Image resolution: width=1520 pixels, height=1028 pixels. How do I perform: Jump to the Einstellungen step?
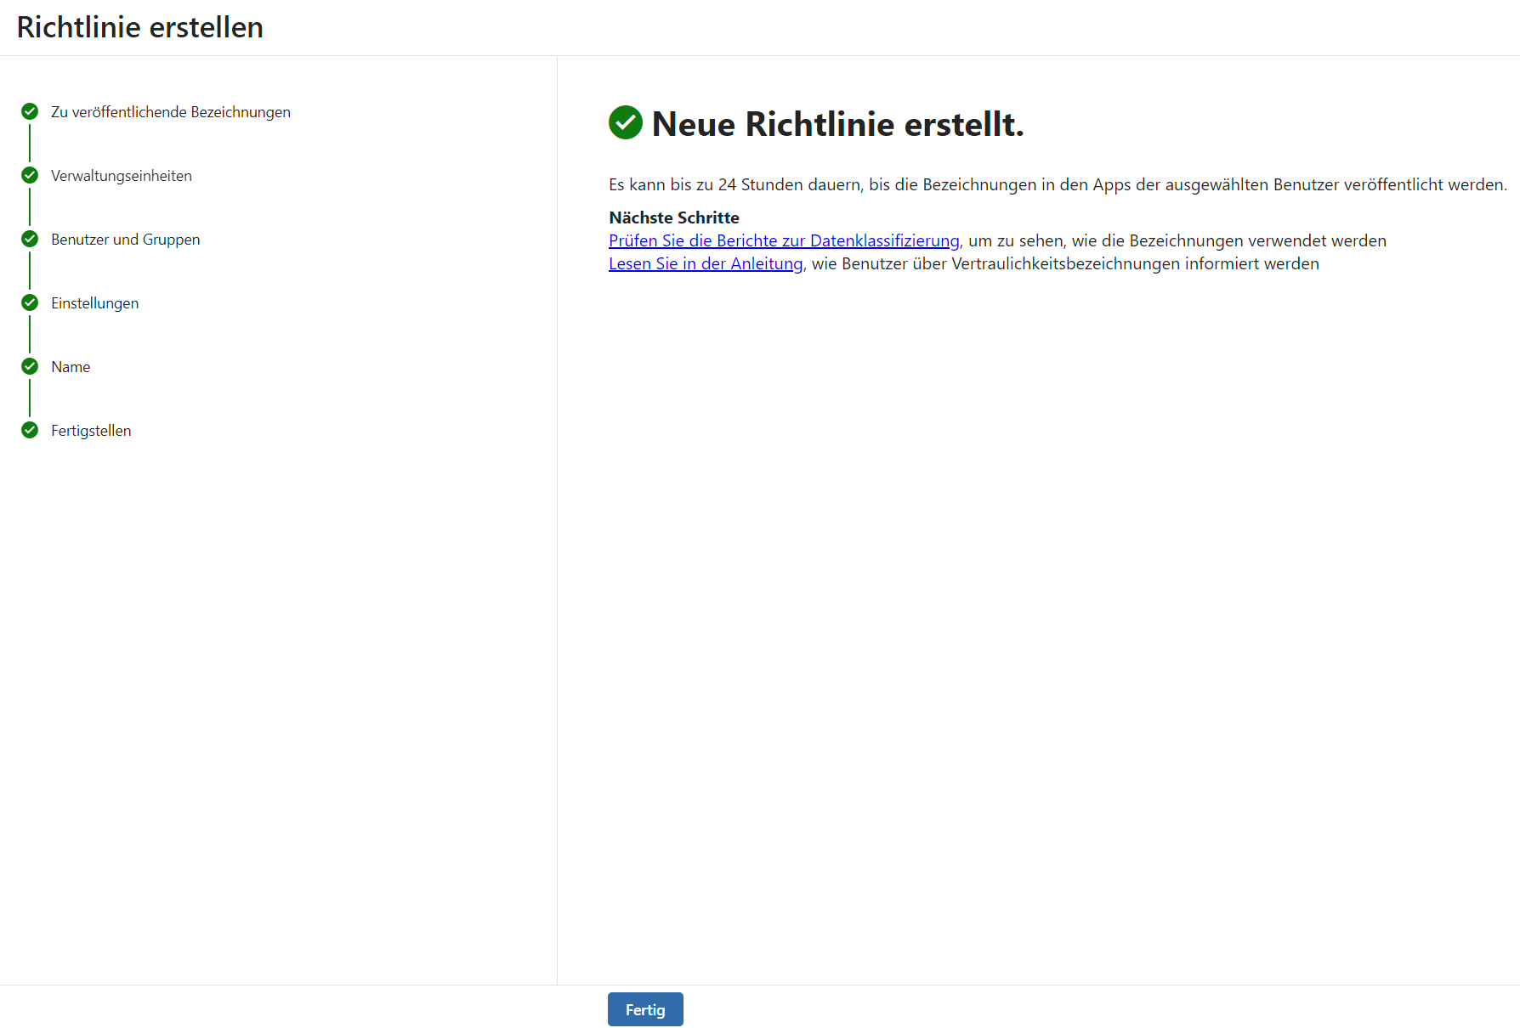pyautogui.click(x=94, y=303)
